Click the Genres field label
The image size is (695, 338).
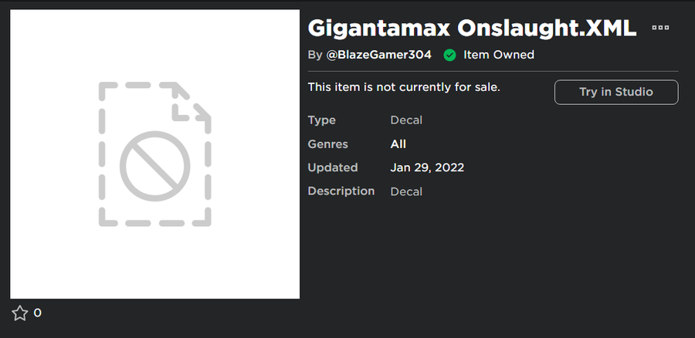[327, 144]
